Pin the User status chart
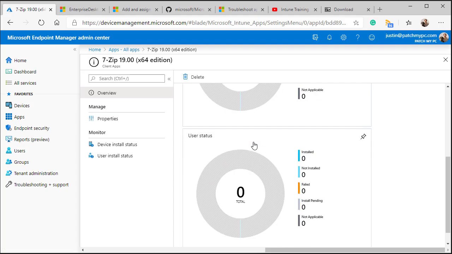This screenshot has height=254, width=452. (x=363, y=137)
